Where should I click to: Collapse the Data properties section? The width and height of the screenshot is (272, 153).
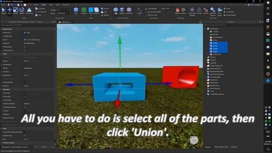[x=1, y=54]
